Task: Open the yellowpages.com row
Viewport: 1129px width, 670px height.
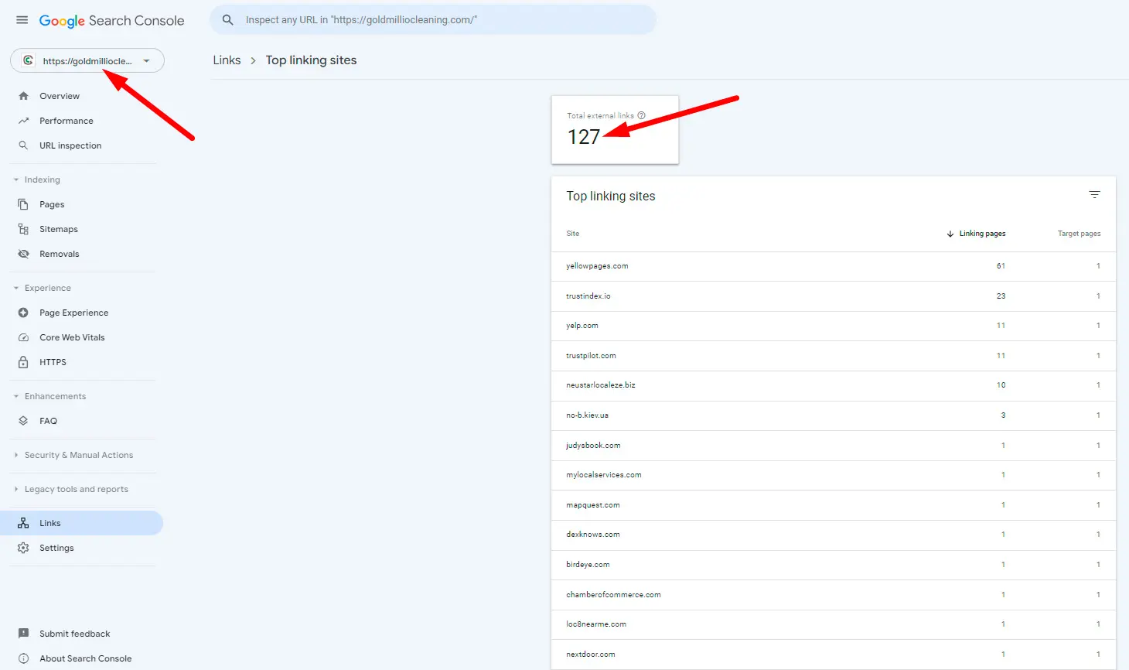Action: tap(834, 266)
